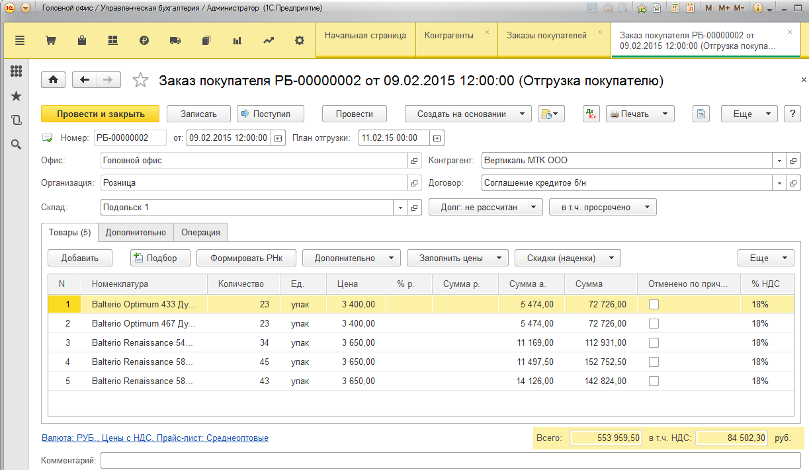Open search magnifier in left sidebar
This screenshot has width=809, height=470.
tap(17, 144)
